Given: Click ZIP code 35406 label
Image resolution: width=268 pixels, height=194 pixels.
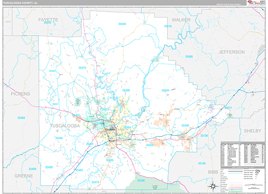Looking at the screenshot, I should (x=126, y=91).
